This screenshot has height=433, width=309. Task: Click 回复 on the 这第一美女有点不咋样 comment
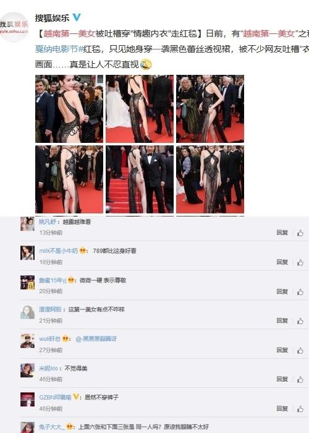coord(282,320)
